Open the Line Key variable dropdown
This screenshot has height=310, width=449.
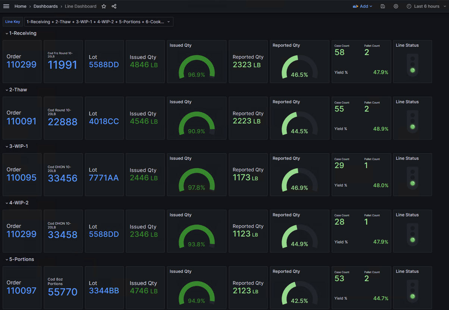98,22
